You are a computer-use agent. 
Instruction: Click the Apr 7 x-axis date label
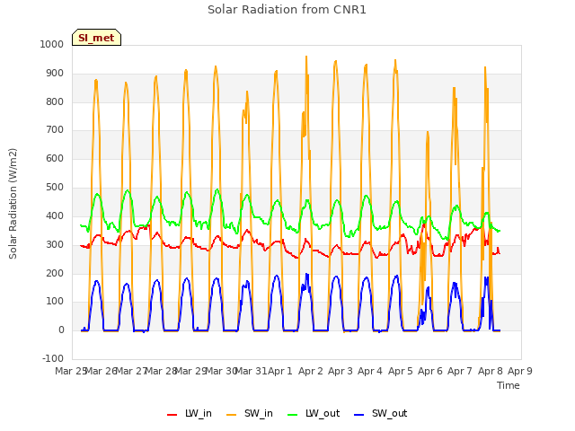460,371
